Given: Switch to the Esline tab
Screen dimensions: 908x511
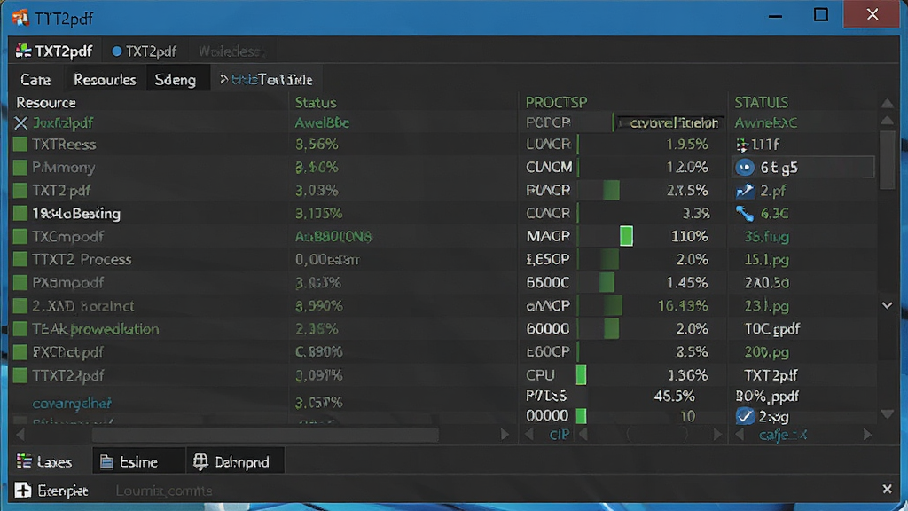Looking at the screenshot, I should [138, 461].
